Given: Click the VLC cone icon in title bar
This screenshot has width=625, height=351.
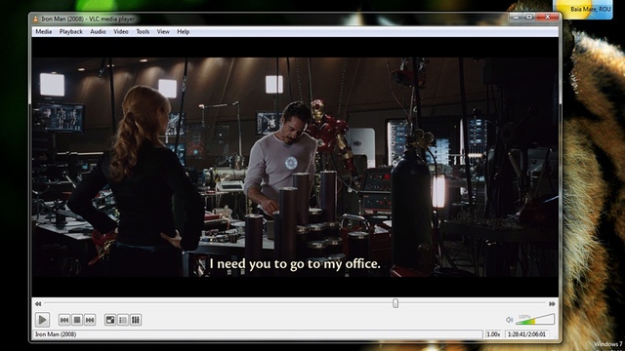Looking at the screenshot, I should [36, 19].
